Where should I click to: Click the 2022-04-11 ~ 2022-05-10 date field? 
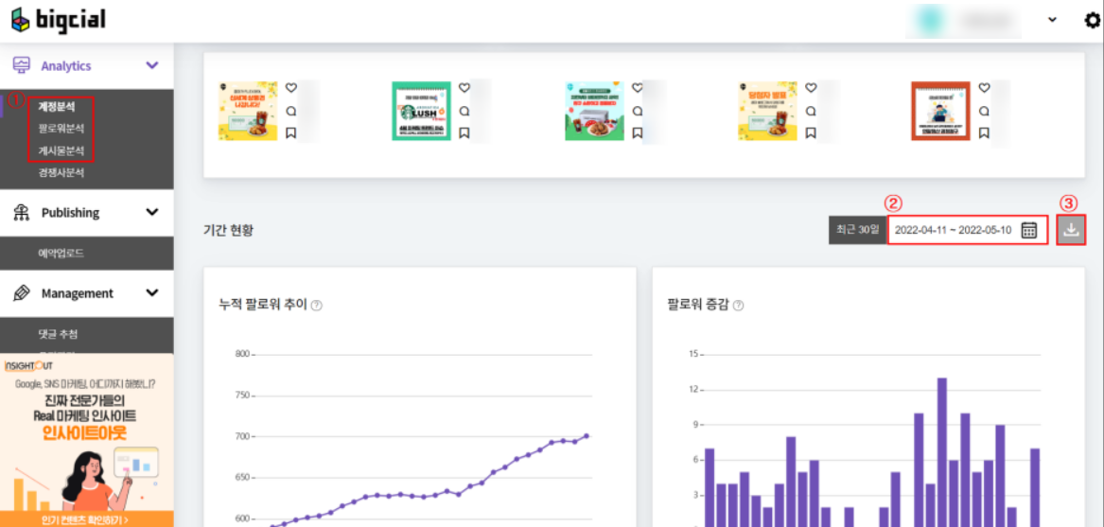click(x=968, y=231)
